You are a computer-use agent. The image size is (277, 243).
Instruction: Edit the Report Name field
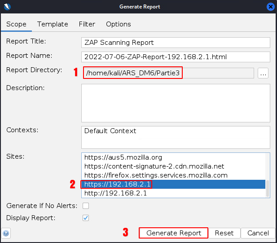coord(176,57)
